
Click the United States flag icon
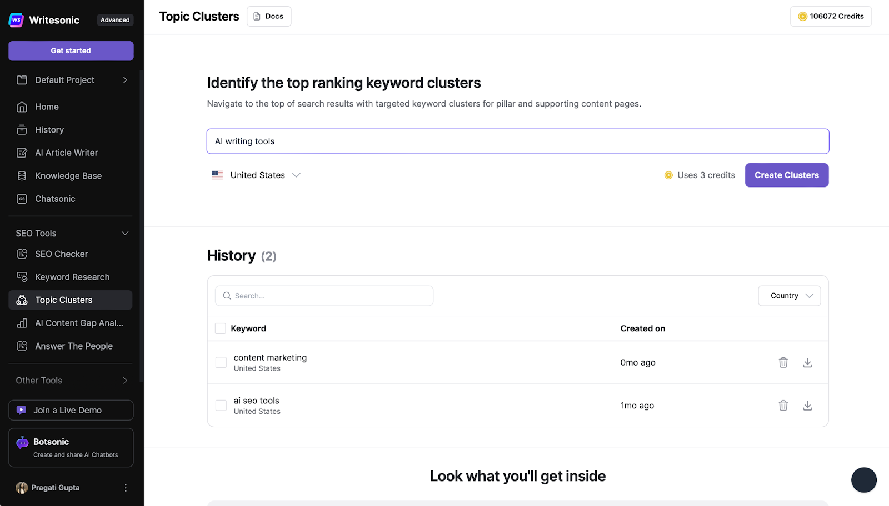(218, 175)
